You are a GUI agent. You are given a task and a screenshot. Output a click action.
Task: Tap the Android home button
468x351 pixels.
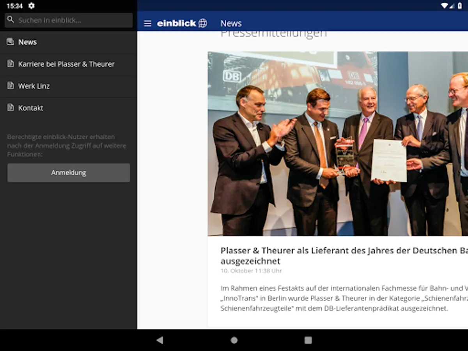(x=234, y=340)
